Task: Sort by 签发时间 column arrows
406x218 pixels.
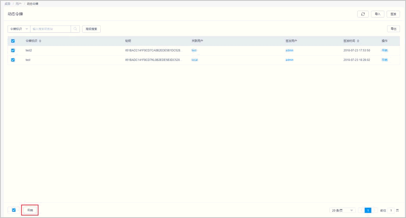Action: (358, 41)
